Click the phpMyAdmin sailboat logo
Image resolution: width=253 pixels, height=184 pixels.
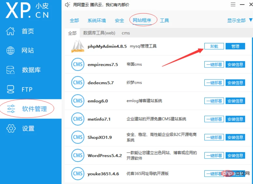[78, 46]
